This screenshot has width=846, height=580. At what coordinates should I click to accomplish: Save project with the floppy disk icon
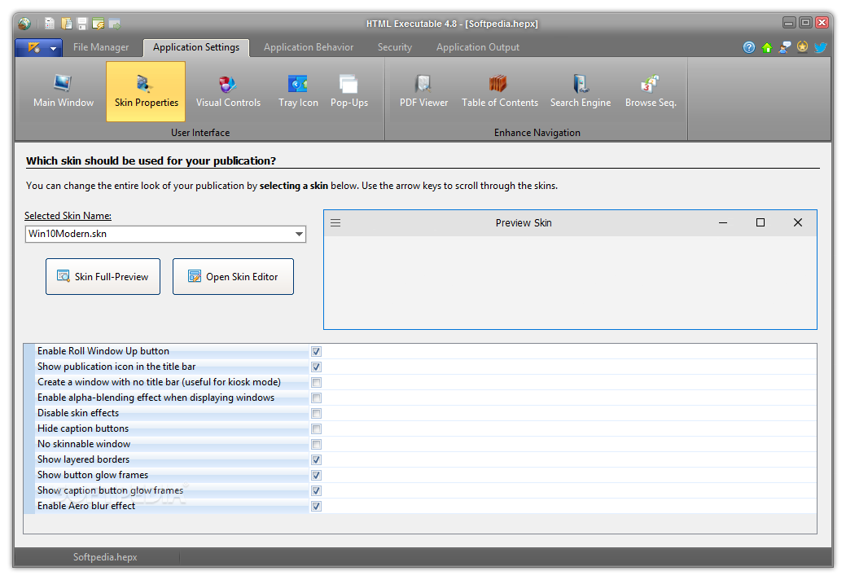[x=82, y=24]
